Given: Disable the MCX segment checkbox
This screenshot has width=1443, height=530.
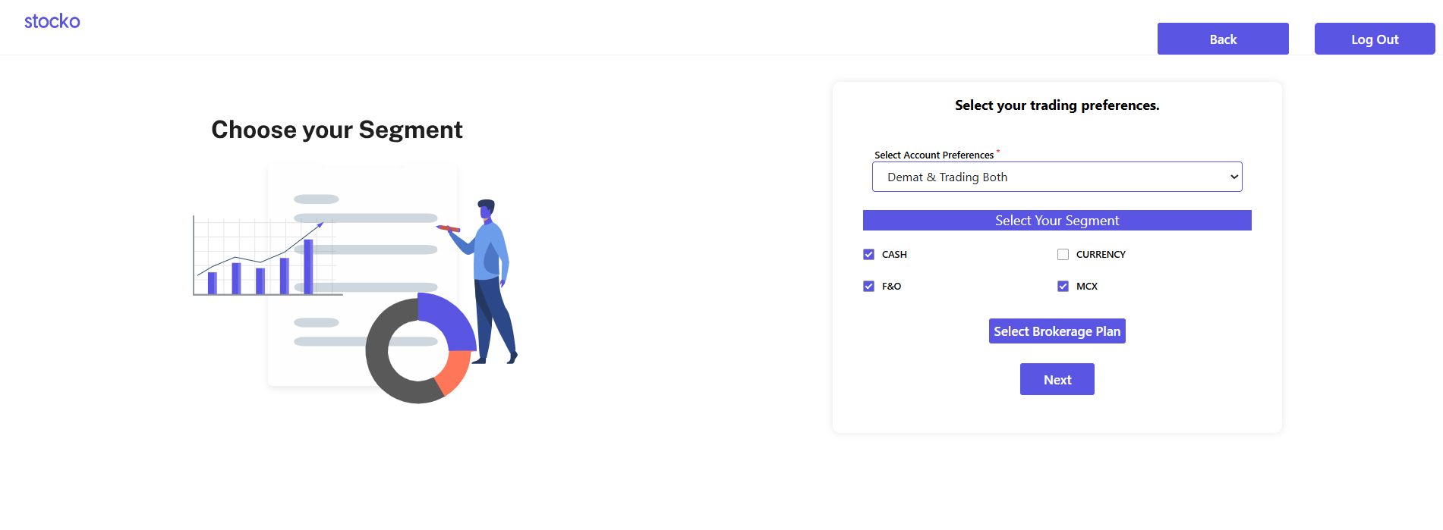Looking at the screenshot, I should pyautogui.click(x=1063, y=287).
